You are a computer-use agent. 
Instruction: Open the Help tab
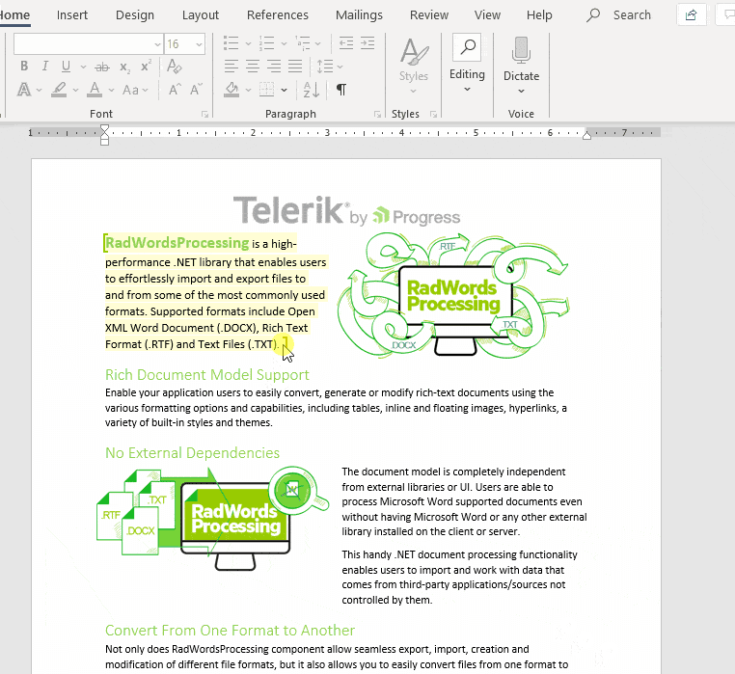tap(539, 15)
